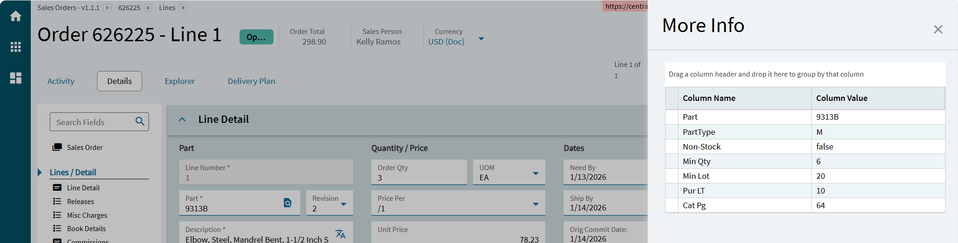This screenshot has width=958, height=243.
Task: Click the Home icon in sidebar
Action: click(x=16, y=17)
